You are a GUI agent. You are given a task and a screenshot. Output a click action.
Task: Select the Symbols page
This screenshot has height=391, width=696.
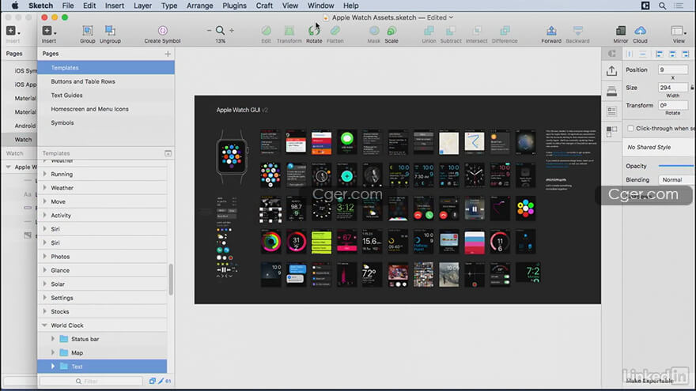pos(106,122)
